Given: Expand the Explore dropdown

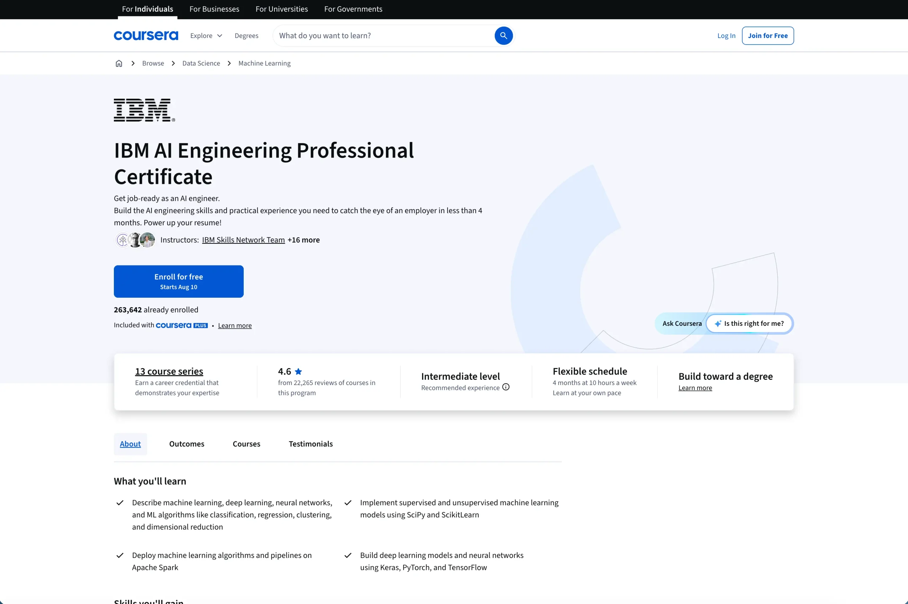Looking at the screenshot, I should pyautogui.click(x=206, y=35).
